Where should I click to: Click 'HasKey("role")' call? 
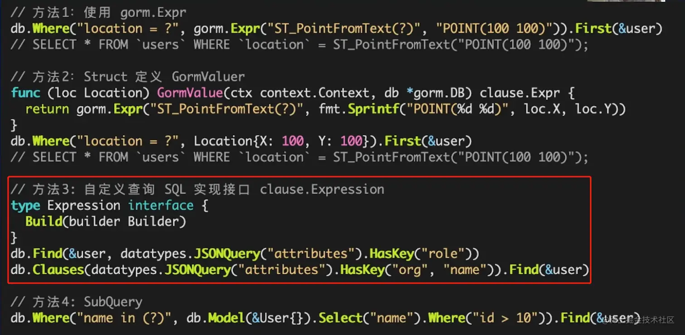pyautogui.click(x=420, y=254)
